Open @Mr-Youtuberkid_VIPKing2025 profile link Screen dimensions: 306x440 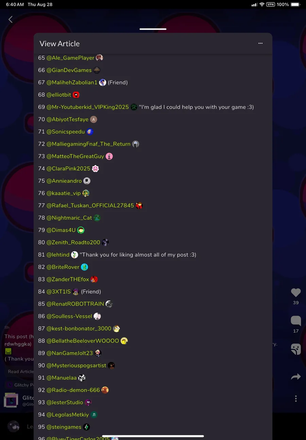[88, 107]
